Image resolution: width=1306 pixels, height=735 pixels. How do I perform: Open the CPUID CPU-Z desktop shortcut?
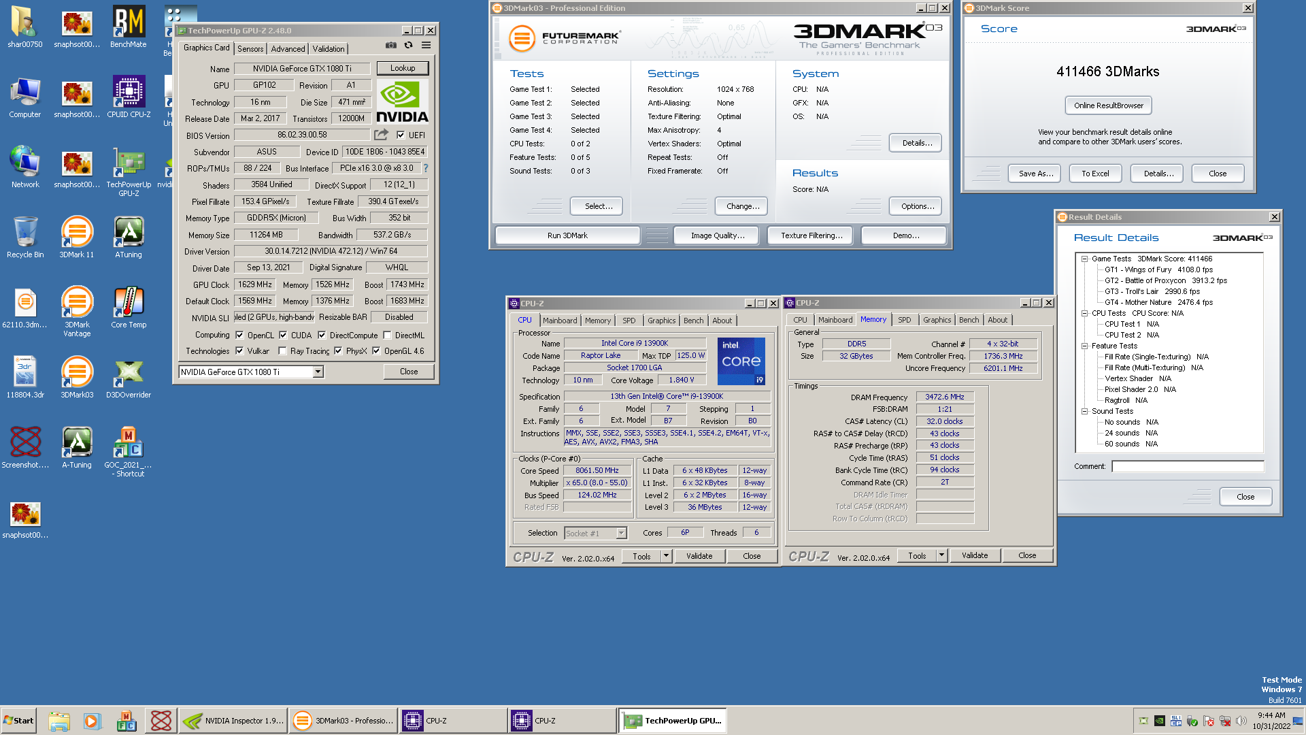(129, 97)
